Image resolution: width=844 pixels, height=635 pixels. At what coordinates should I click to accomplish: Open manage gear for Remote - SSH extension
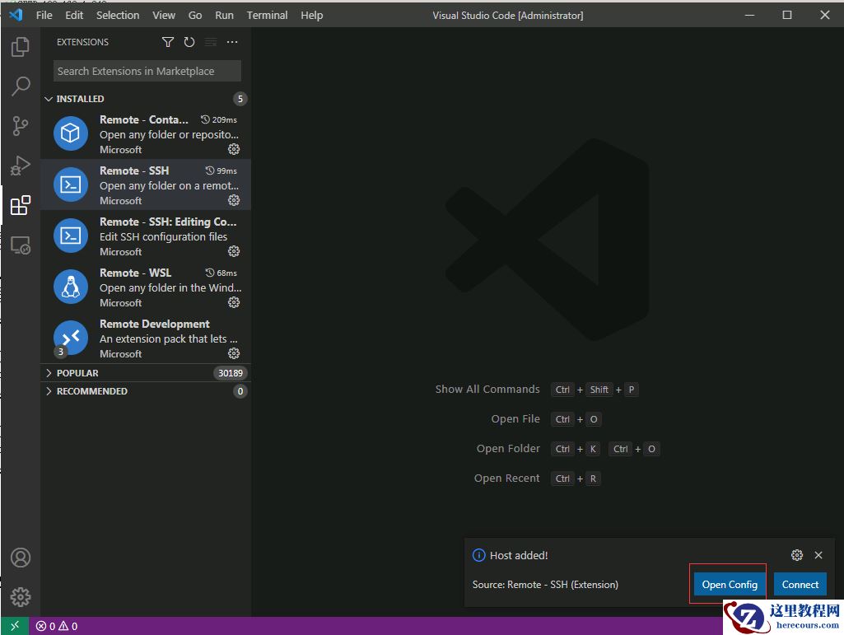coord(234,200)
